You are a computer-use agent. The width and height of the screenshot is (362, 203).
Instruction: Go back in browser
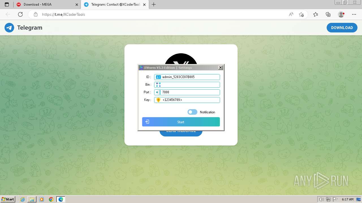[8, 14]
